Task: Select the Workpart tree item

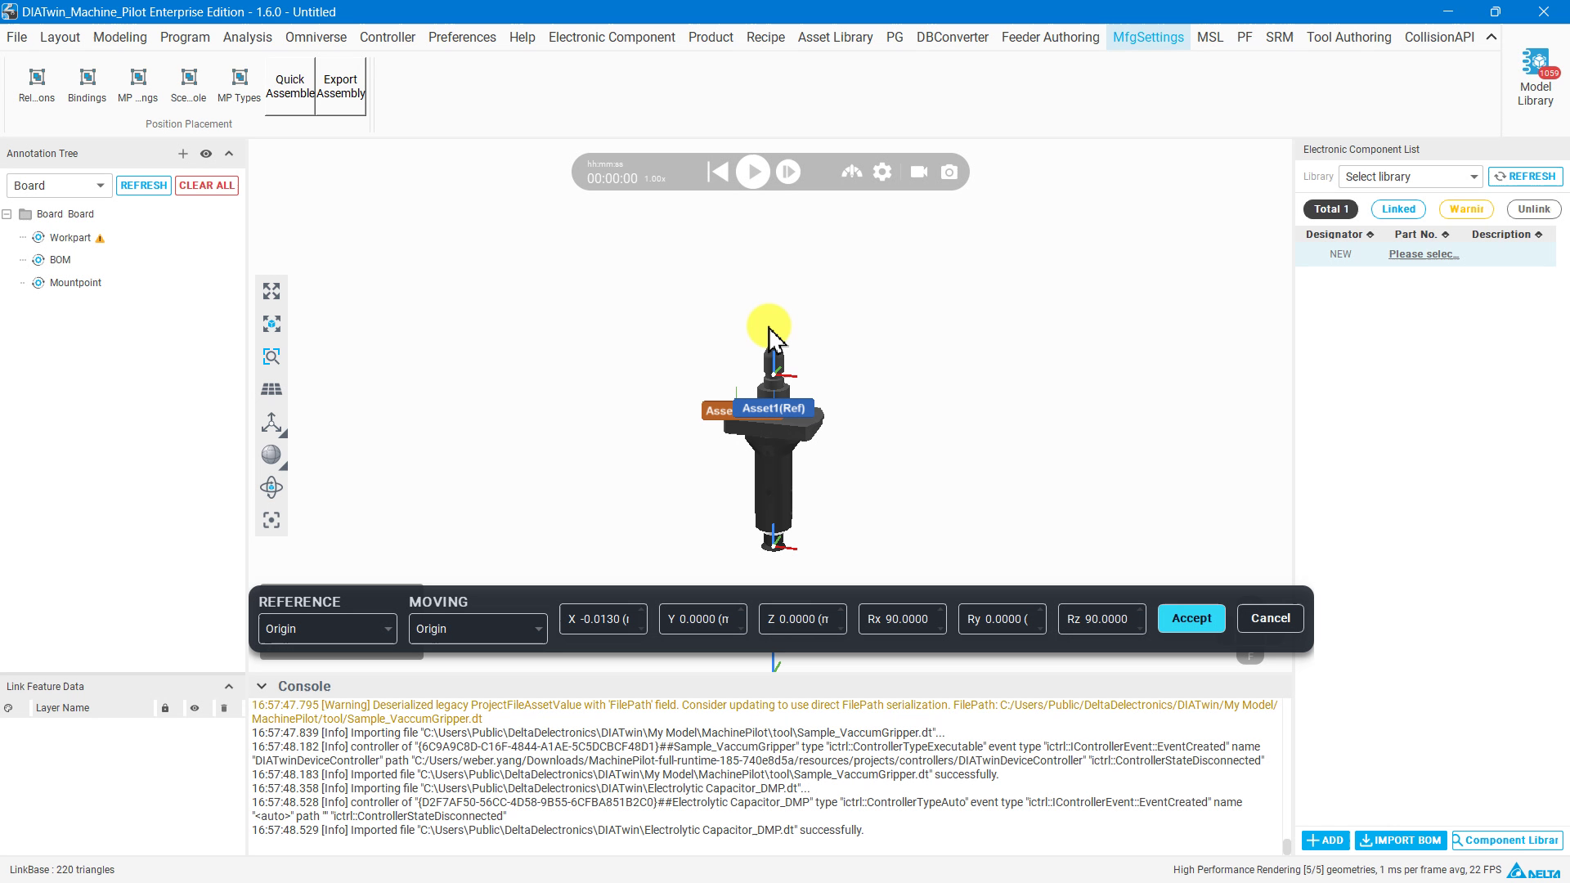Action: (70, 238)
